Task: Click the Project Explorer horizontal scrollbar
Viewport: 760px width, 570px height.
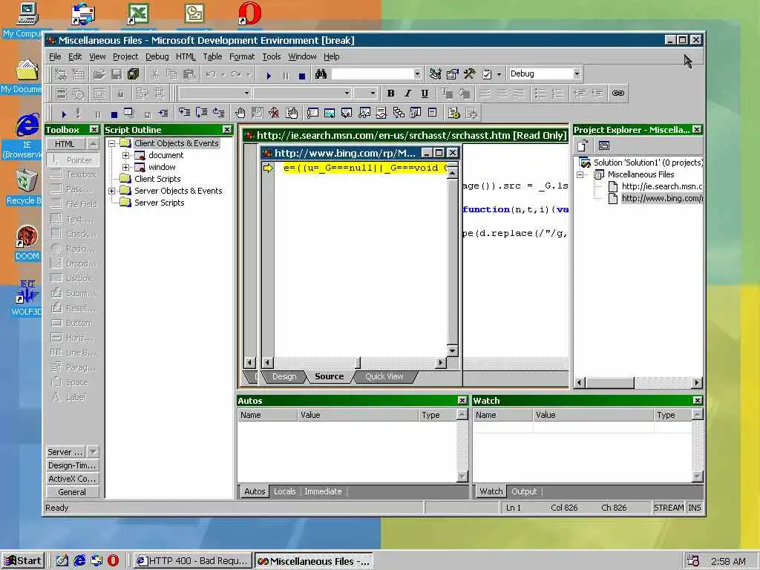Action: 638,383
